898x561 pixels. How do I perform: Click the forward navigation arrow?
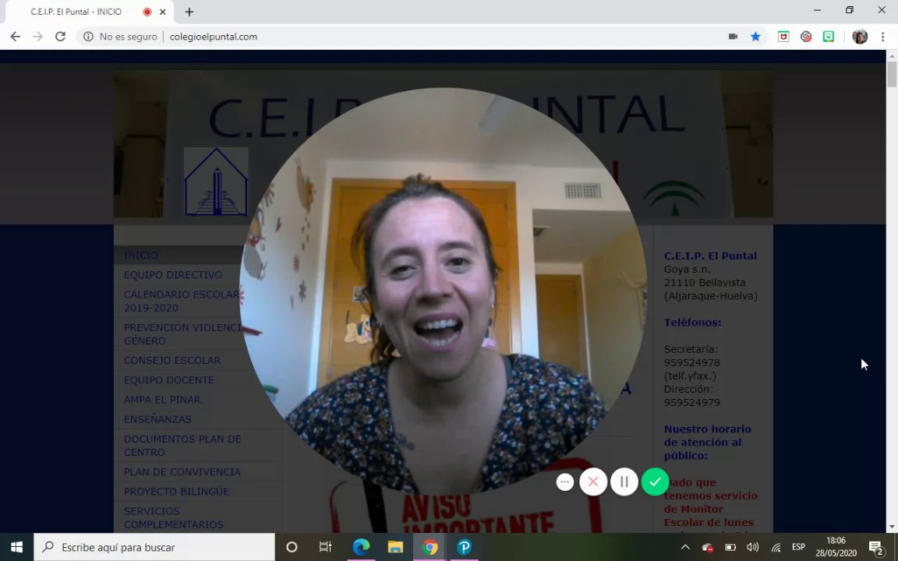click(x=37, y=37)
